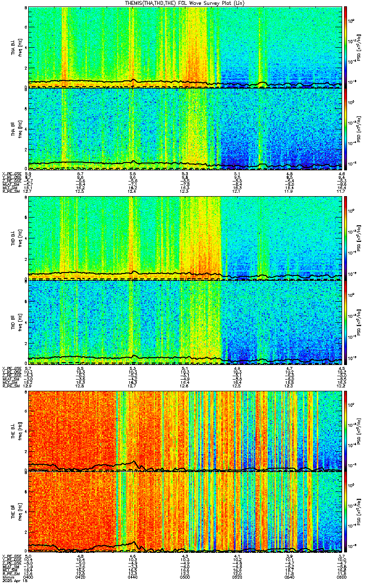Click the THD B-parallel freq [Hz] axis label
This screenshot has height=584, width=365.
click(20, 322)
